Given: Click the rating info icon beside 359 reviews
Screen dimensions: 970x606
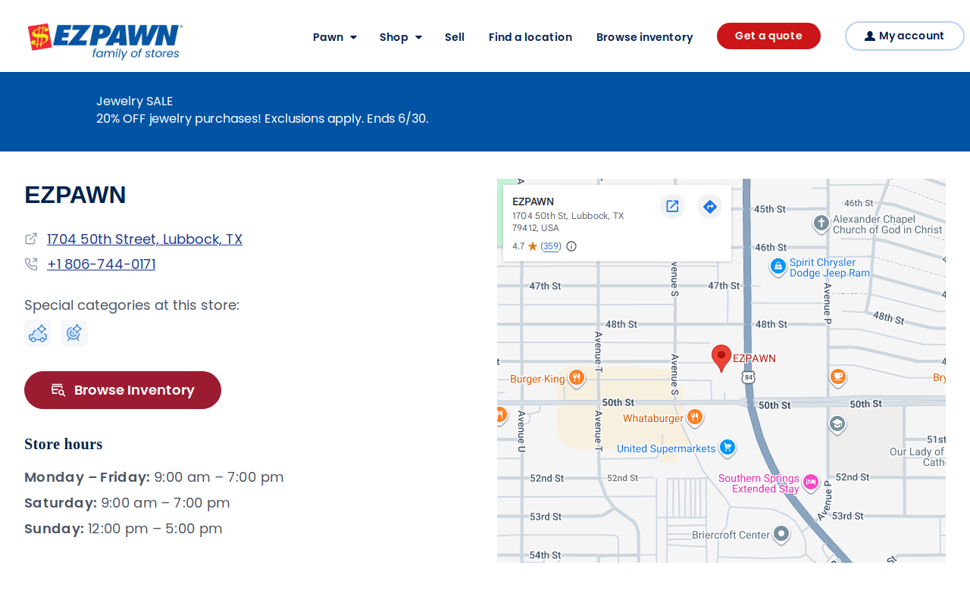Looking at the screenshot, I should click(571, 246).
